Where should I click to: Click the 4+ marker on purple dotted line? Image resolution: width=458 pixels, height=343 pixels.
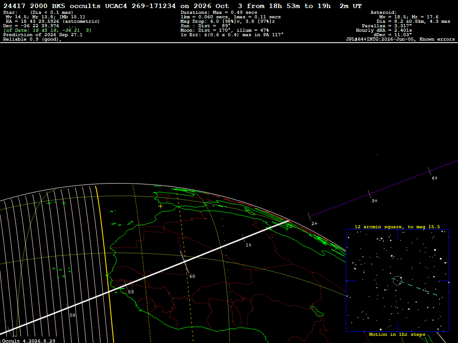point(435,178)
